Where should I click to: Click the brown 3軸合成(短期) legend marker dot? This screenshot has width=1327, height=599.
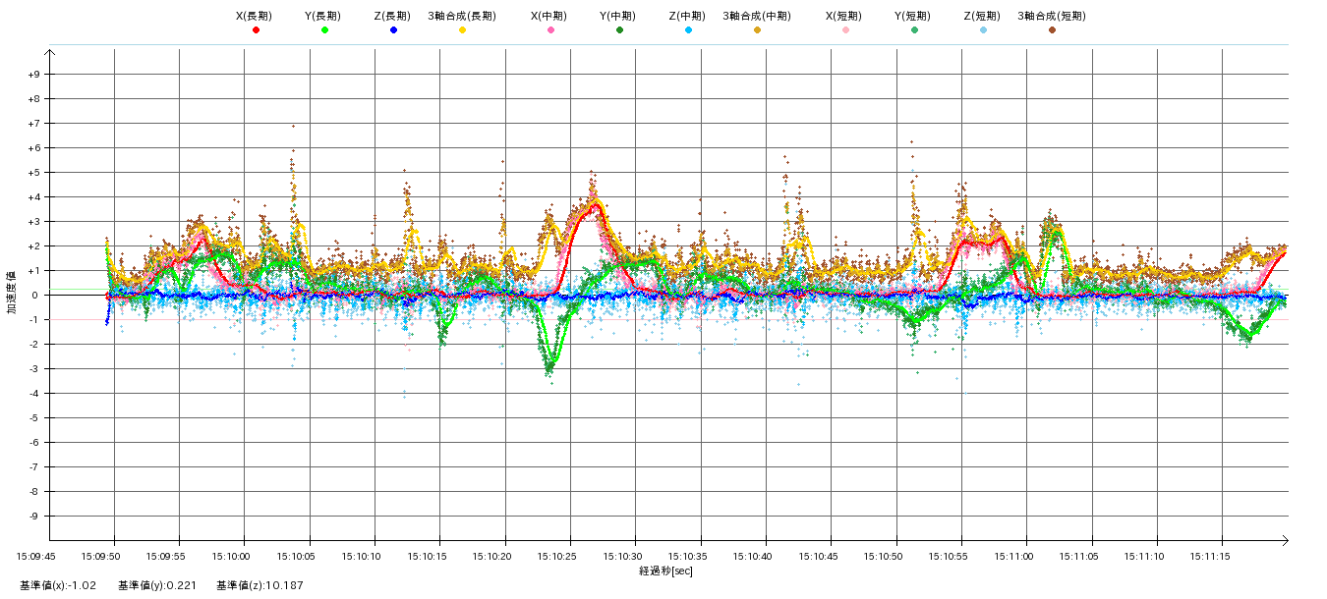pos(1052,30)
